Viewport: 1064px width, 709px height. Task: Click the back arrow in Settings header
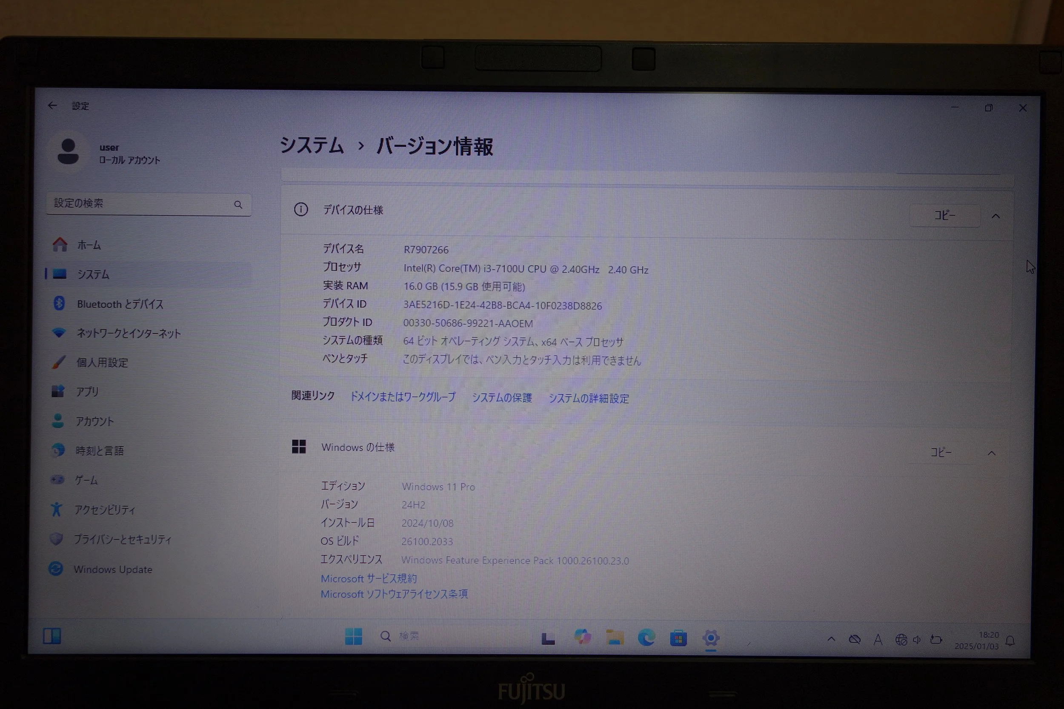point(52,105)
